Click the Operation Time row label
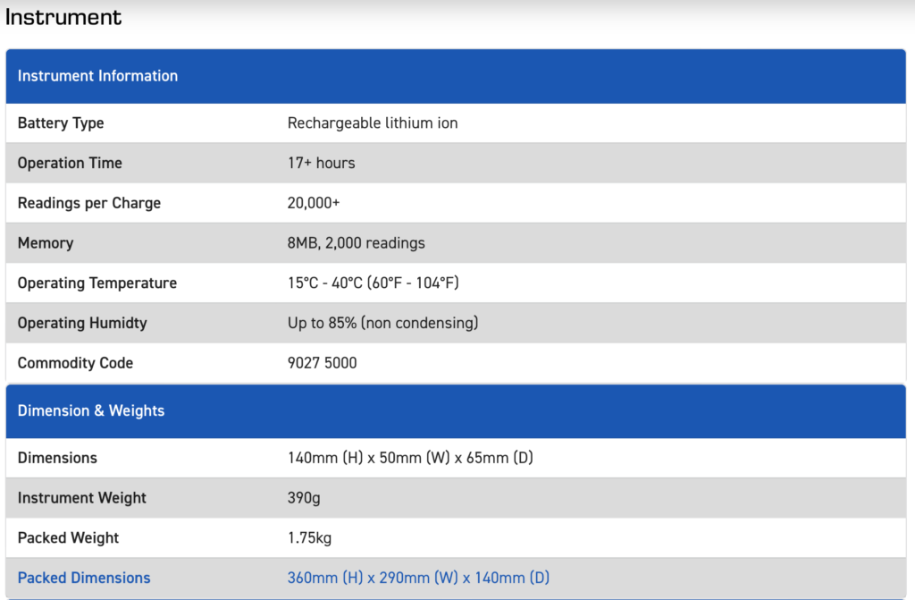Screen dimensions: 915x600 pos(70,164)
